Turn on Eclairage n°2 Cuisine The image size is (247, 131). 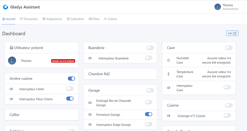coord(227,115)
